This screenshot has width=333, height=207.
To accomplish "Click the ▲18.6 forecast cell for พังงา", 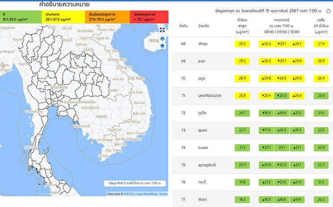I will coord(282,199).
